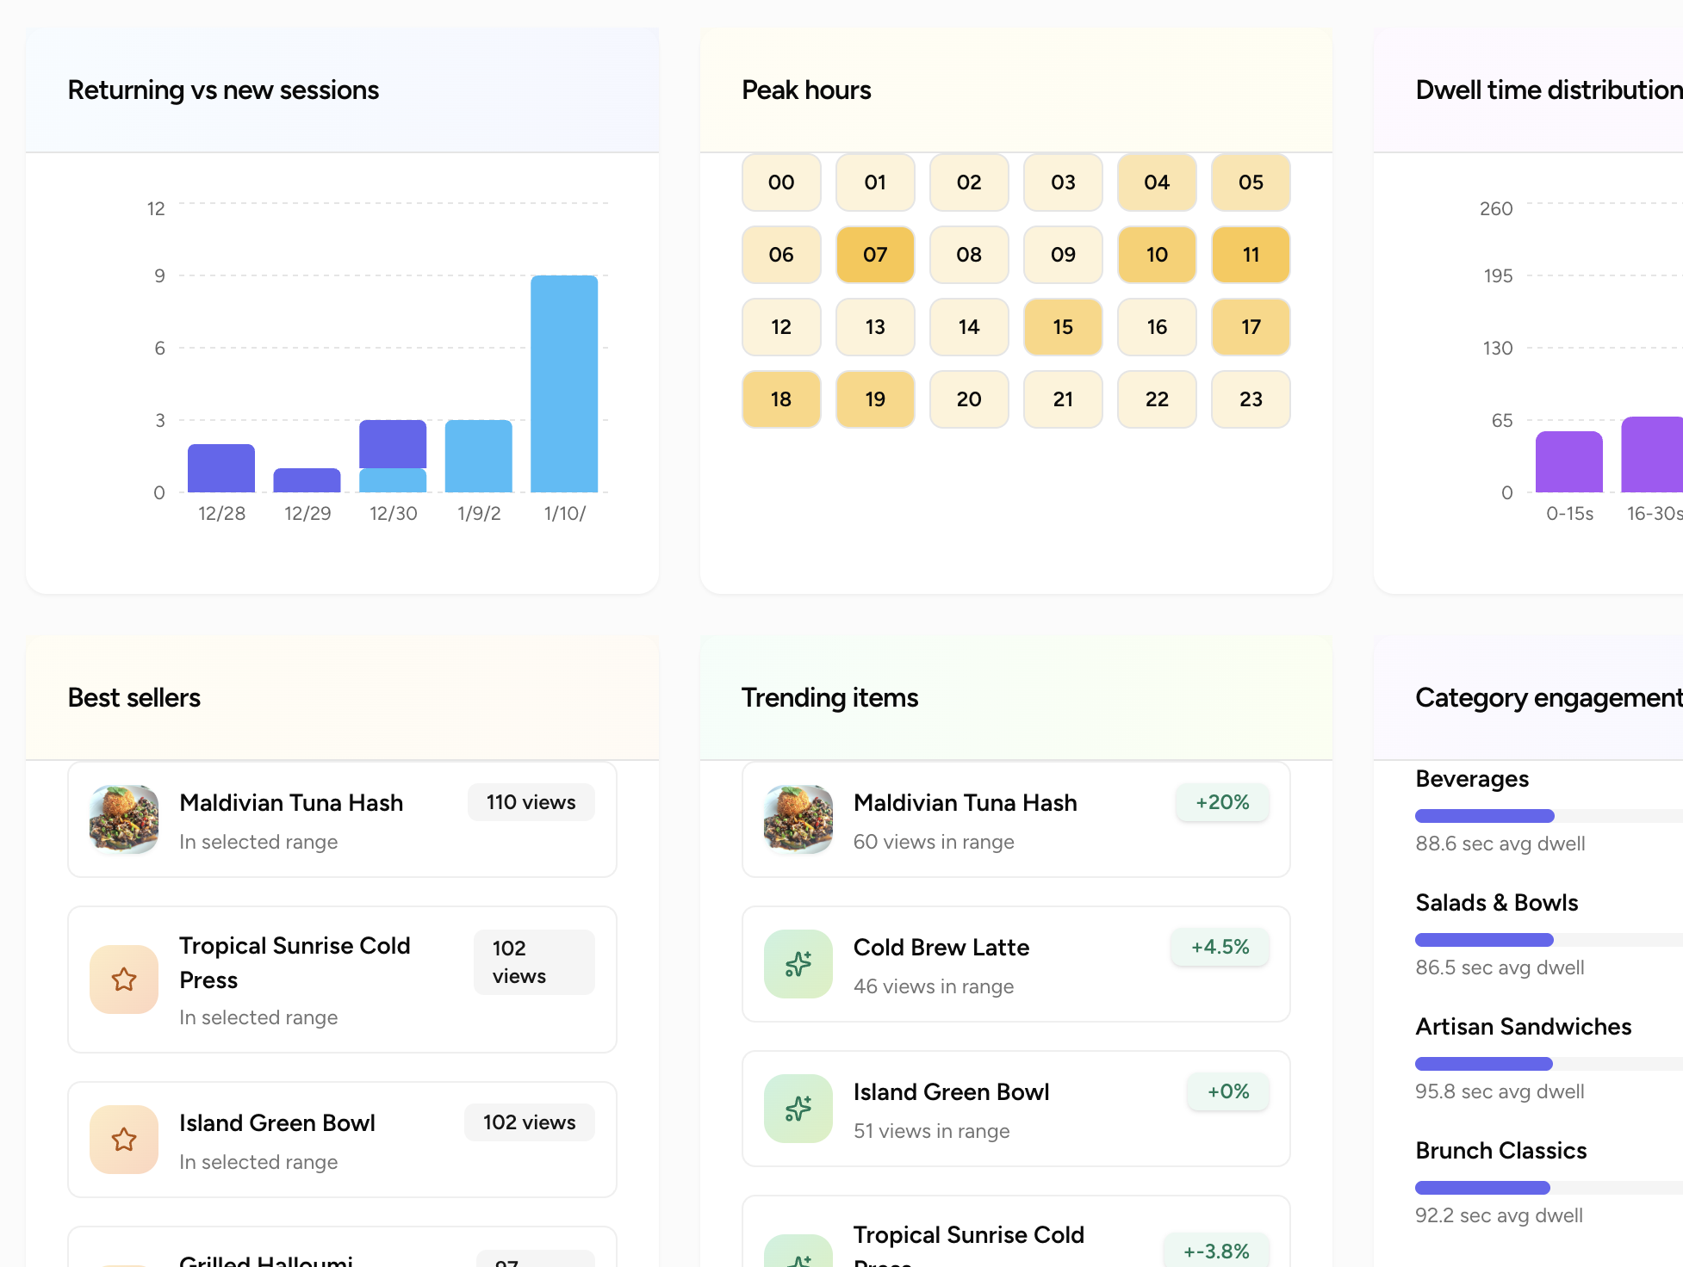Click the star icon beside Island Green Bowl

click(x=123, y=1140)
